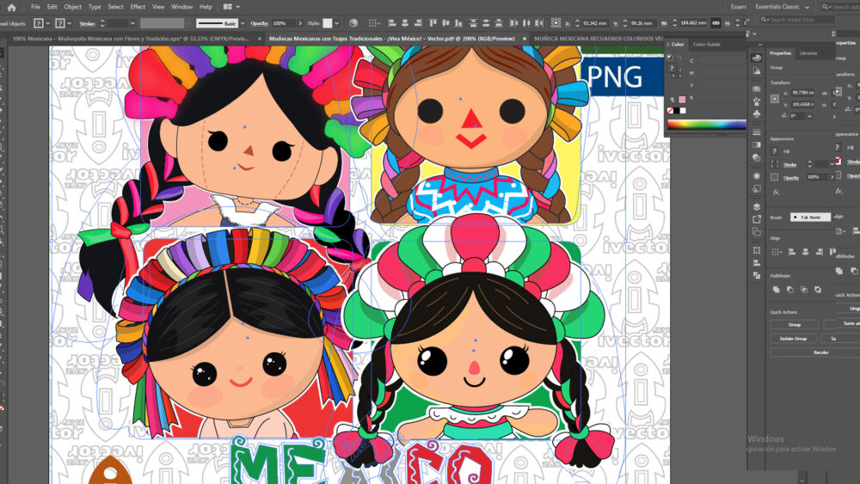Click Align Left icon in Properties Align section

click(x=791, y=252)
